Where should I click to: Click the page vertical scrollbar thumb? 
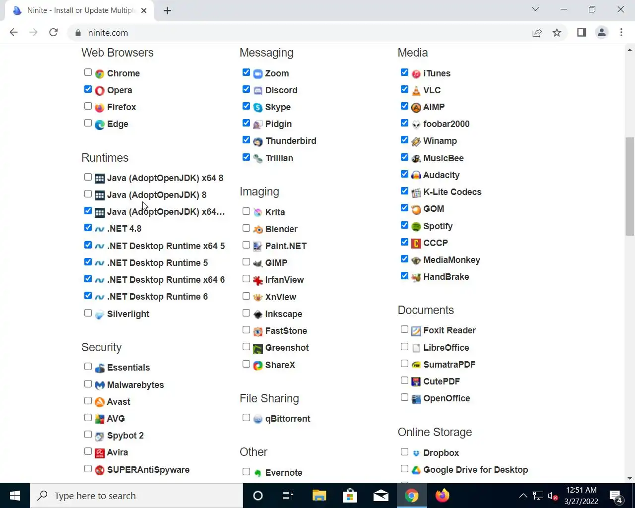tap(630, 186)
